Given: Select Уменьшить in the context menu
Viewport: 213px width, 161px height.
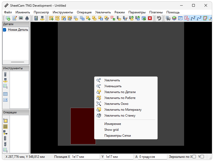Looking at the screenshot, I should [x=126, y=86].
